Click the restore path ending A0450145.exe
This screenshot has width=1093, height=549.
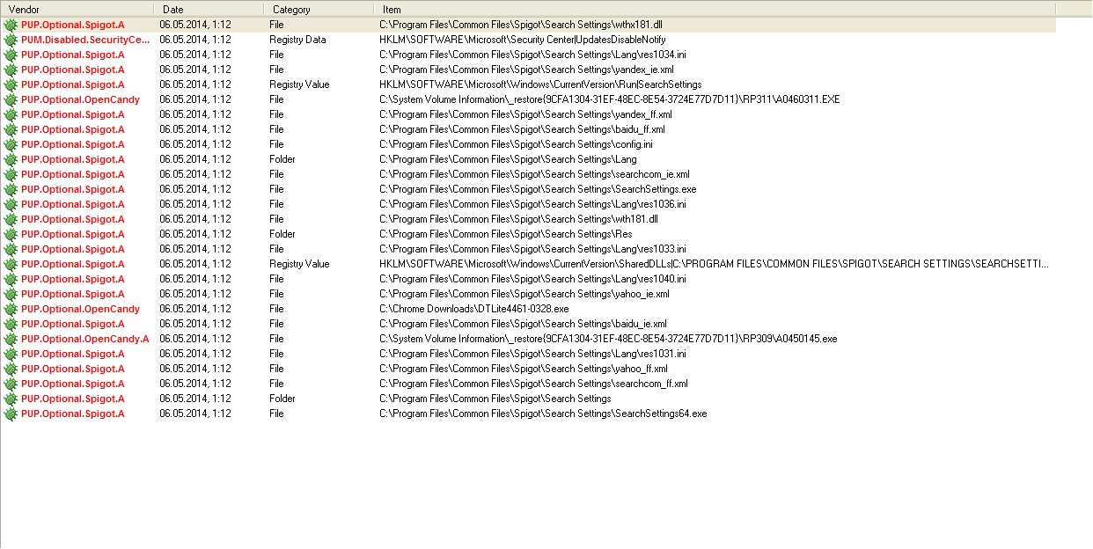(x=608, y=339)
